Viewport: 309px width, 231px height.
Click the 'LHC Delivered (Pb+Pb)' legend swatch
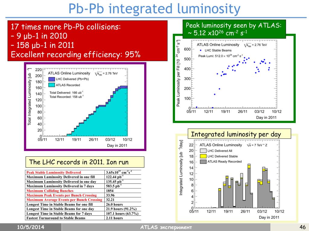51,79
